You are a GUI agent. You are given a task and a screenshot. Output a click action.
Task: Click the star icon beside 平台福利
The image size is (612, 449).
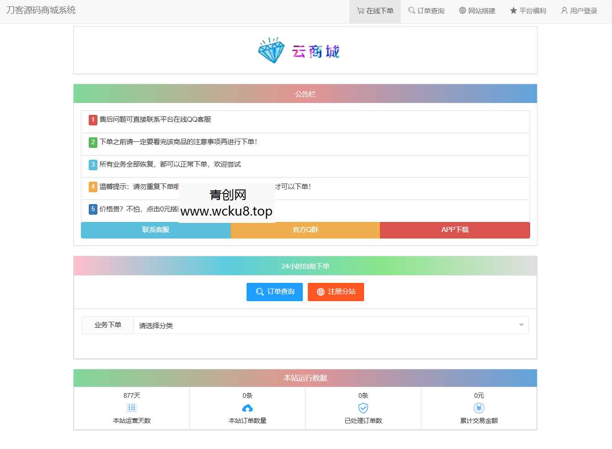point(512,11)
